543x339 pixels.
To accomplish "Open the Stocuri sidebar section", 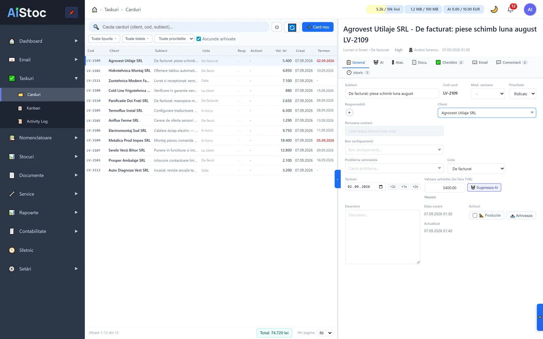I will pyautogui.click(x=42, y=157).
